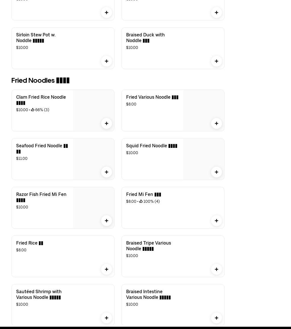Add Clam Fried Rice Noodle to cart

[x=107, y=123]
